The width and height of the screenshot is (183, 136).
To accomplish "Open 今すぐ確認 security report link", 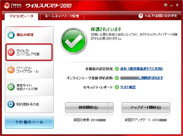I will coord(128,87).
